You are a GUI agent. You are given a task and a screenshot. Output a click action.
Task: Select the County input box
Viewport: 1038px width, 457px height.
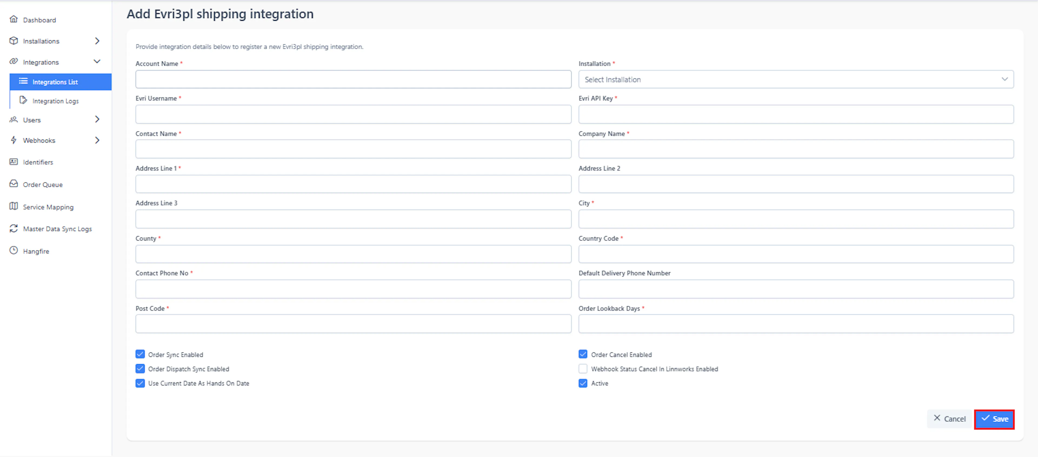(x=353, y=254)
